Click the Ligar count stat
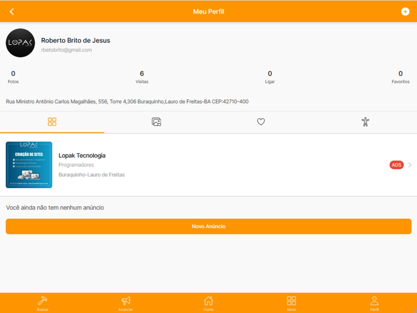Viewport: 417px width, 313px height. [x=270, y=77]
